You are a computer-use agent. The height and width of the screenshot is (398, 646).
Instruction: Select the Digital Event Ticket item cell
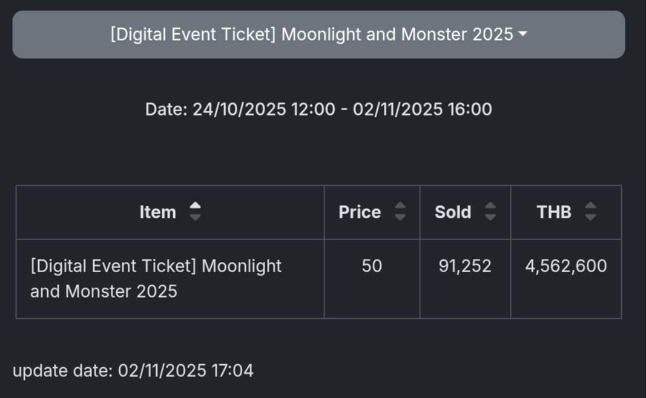click(x=156, y=279)
